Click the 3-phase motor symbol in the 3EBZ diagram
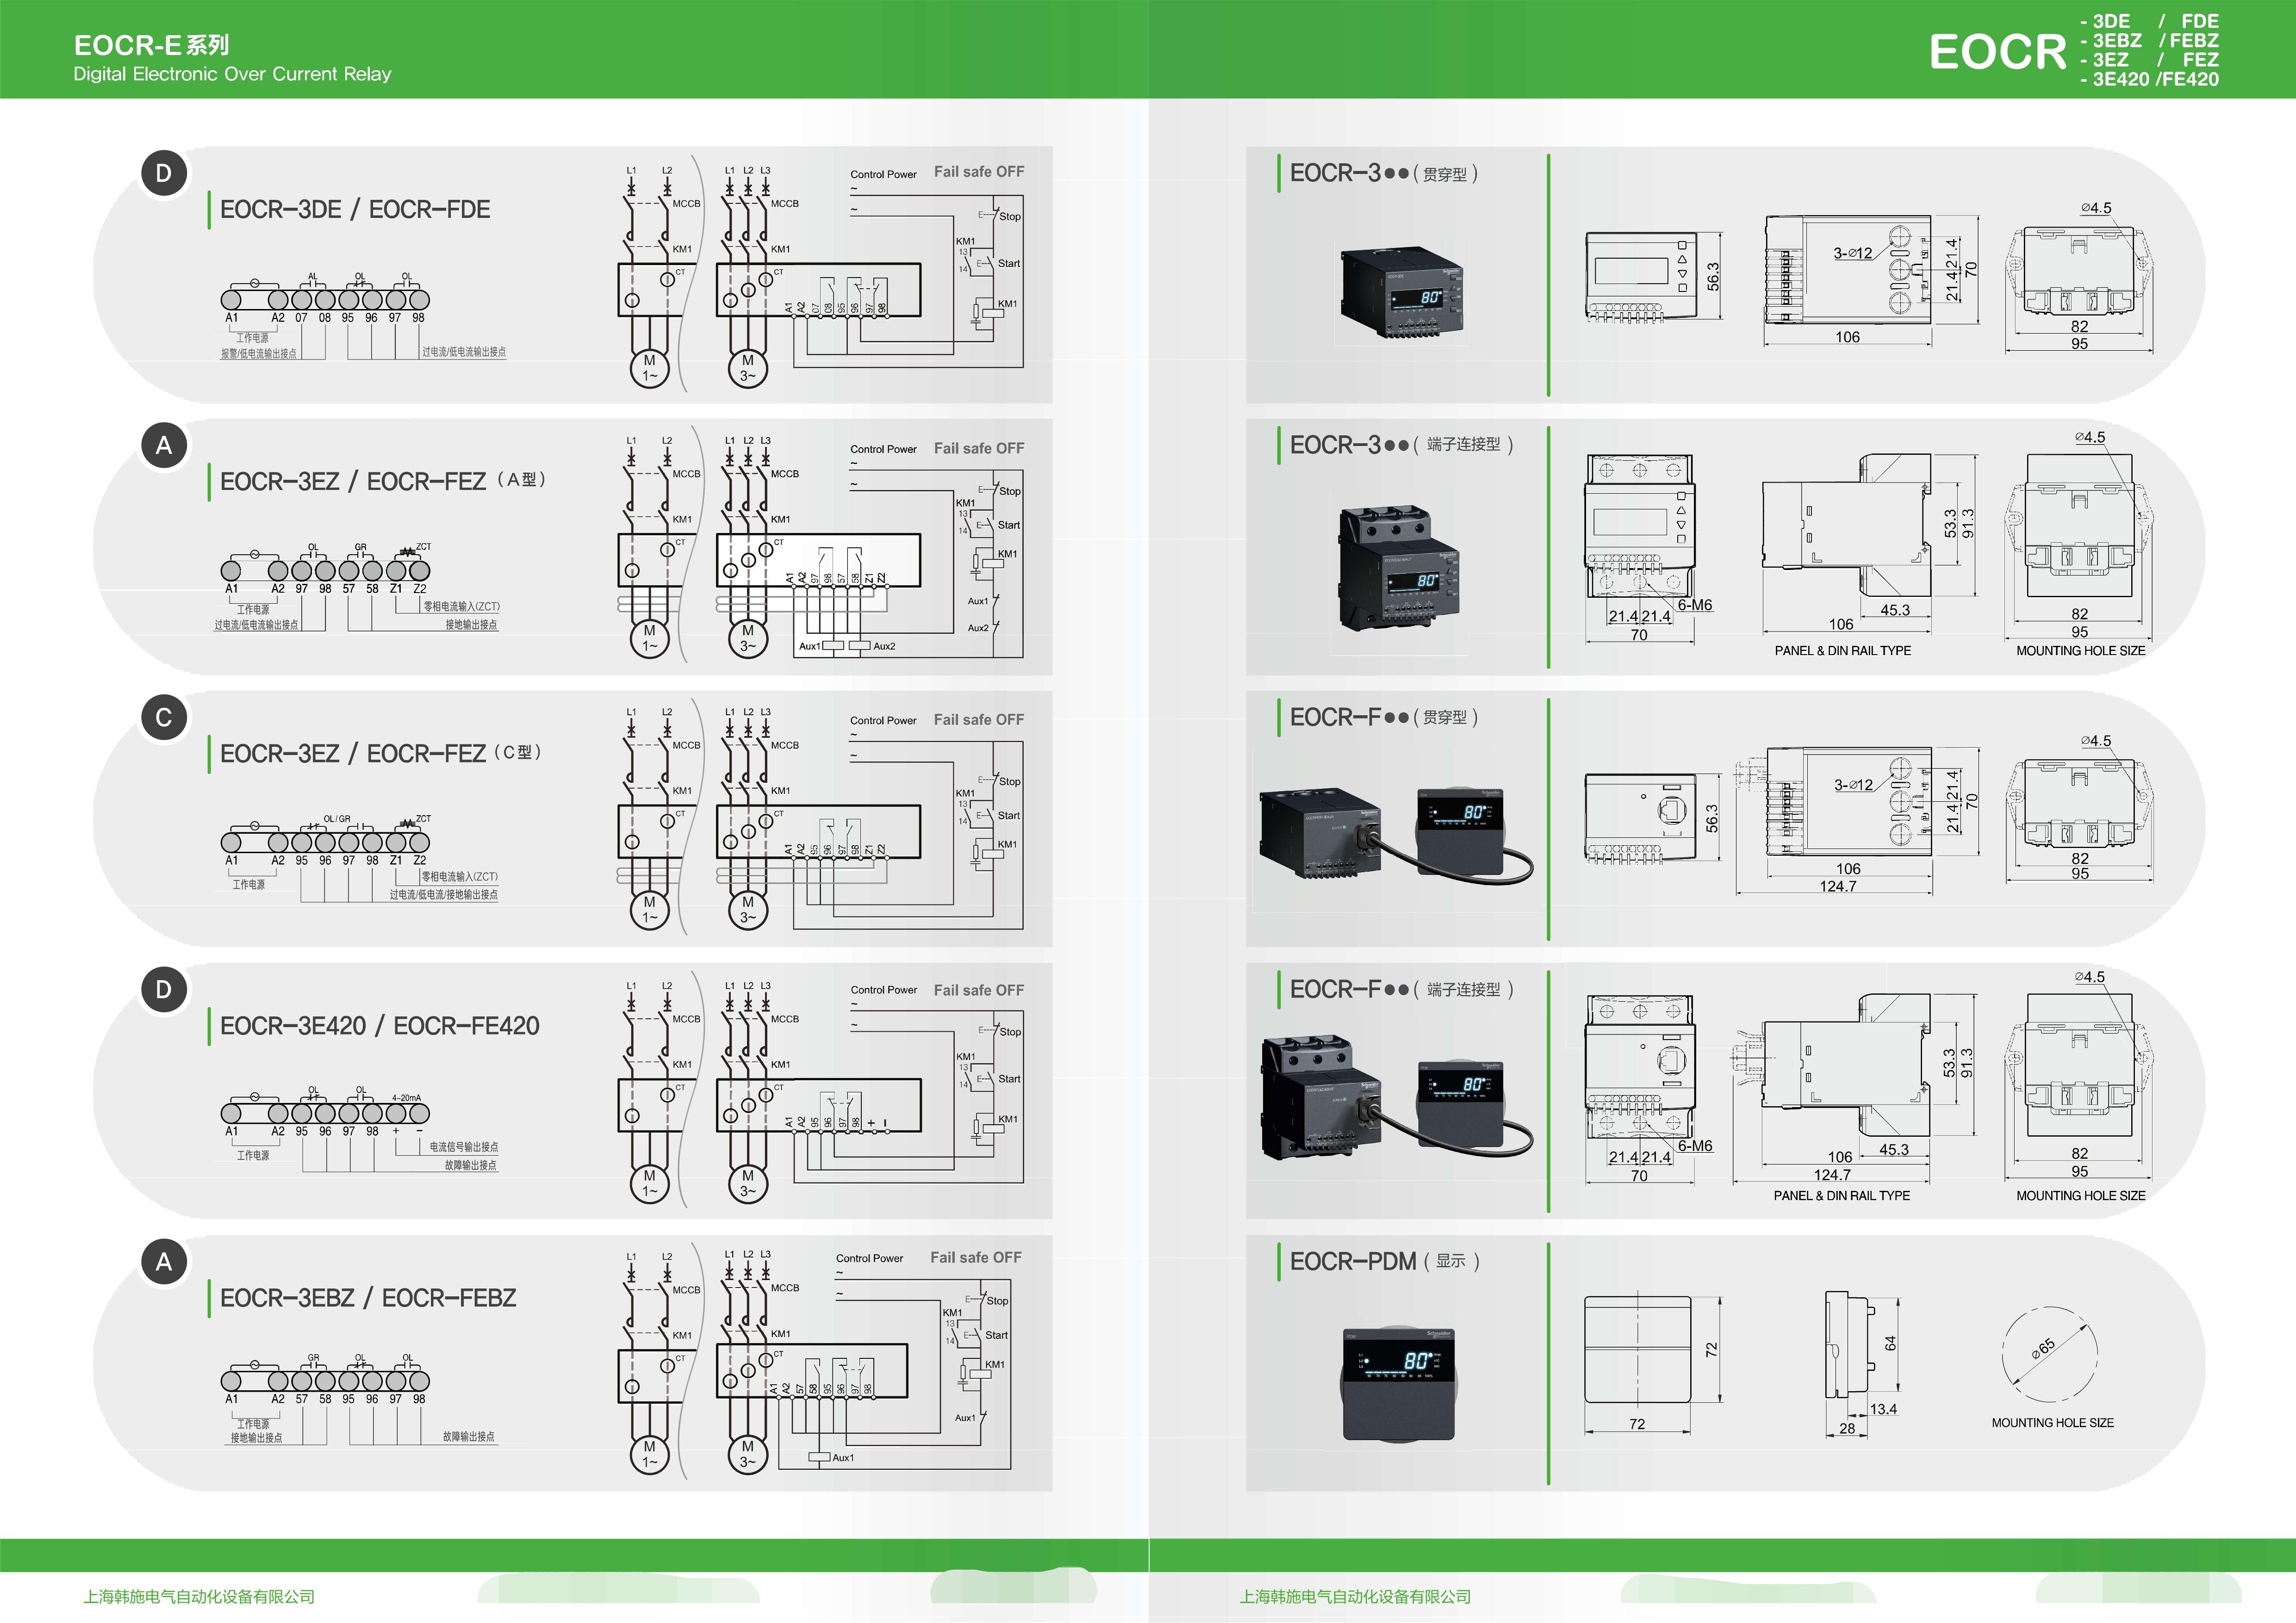 point(747,1453)
